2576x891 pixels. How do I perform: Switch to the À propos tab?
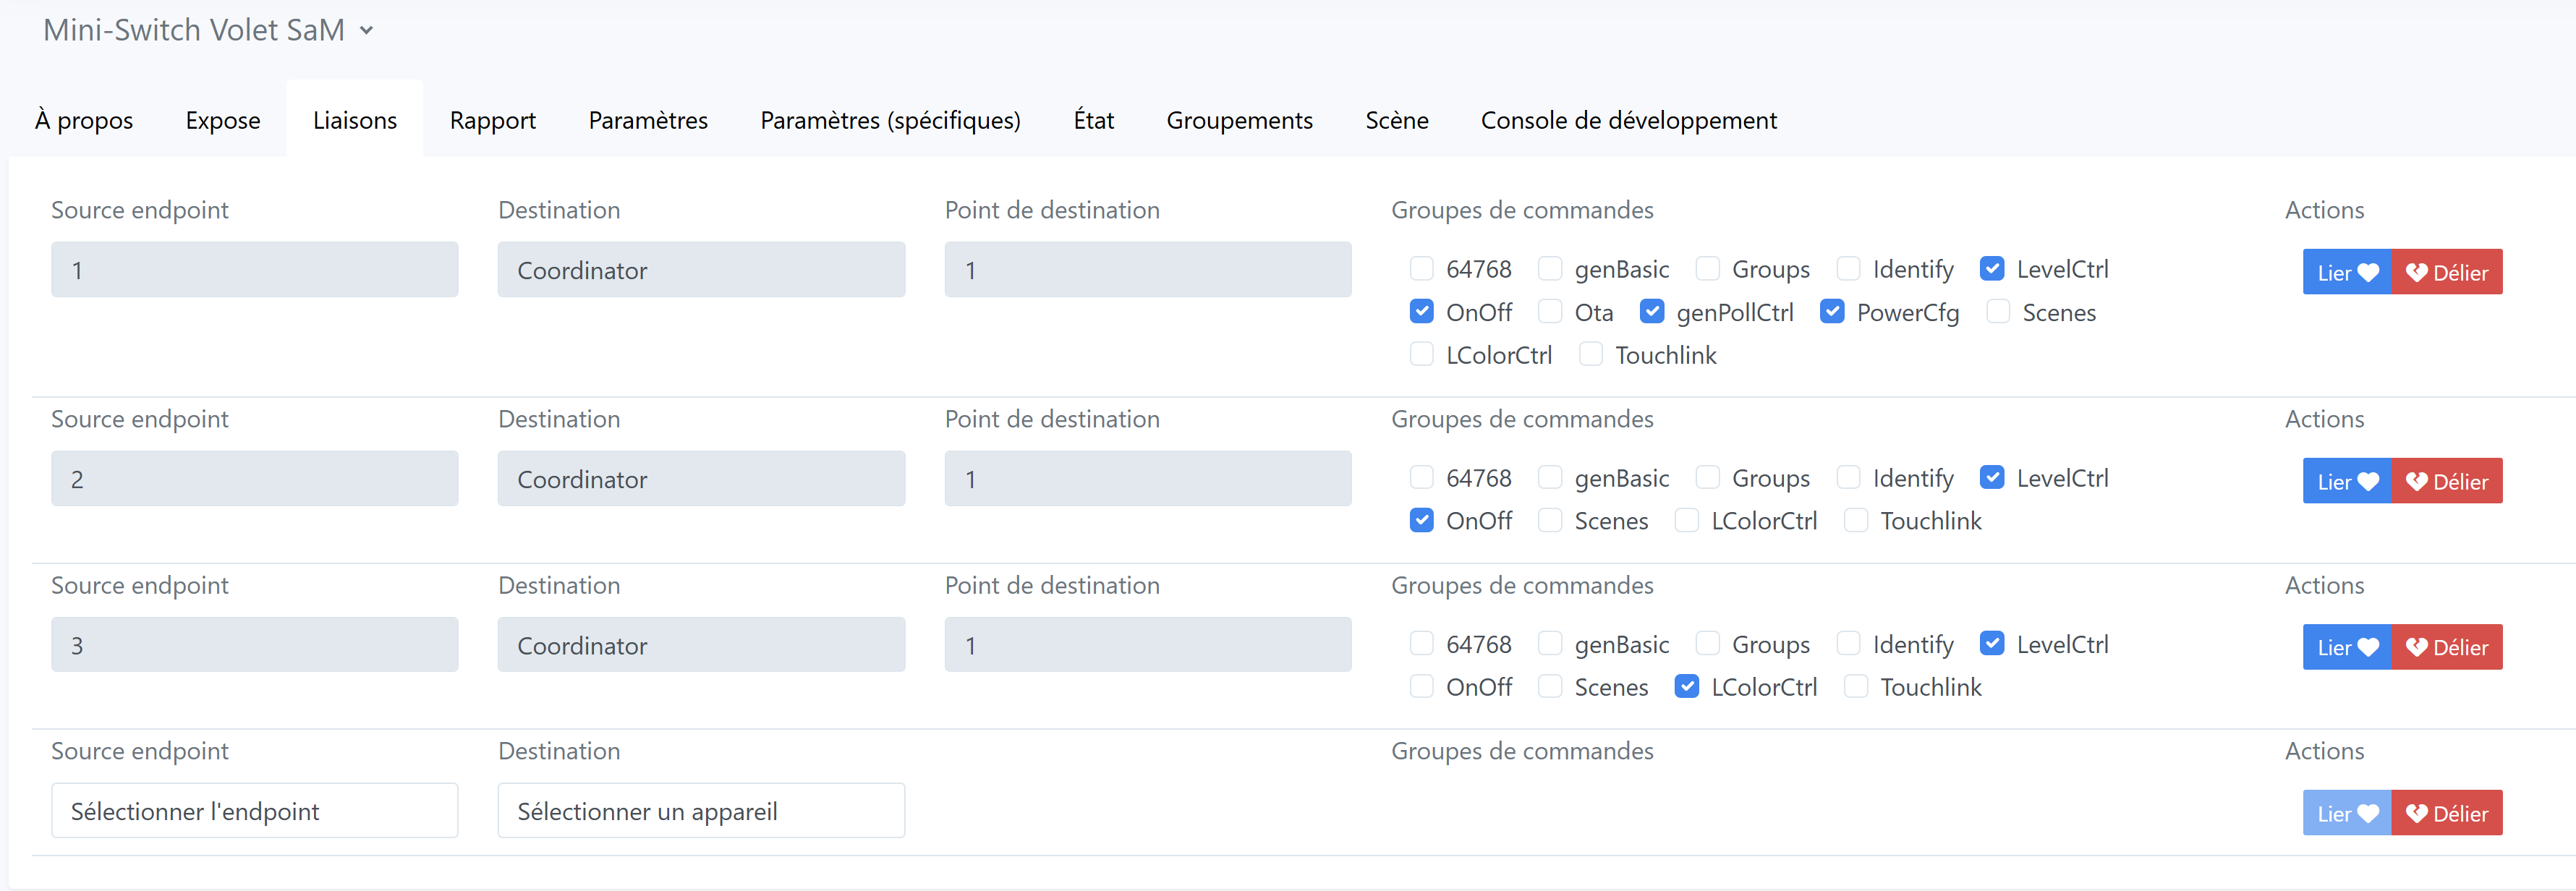coord(84,120)
